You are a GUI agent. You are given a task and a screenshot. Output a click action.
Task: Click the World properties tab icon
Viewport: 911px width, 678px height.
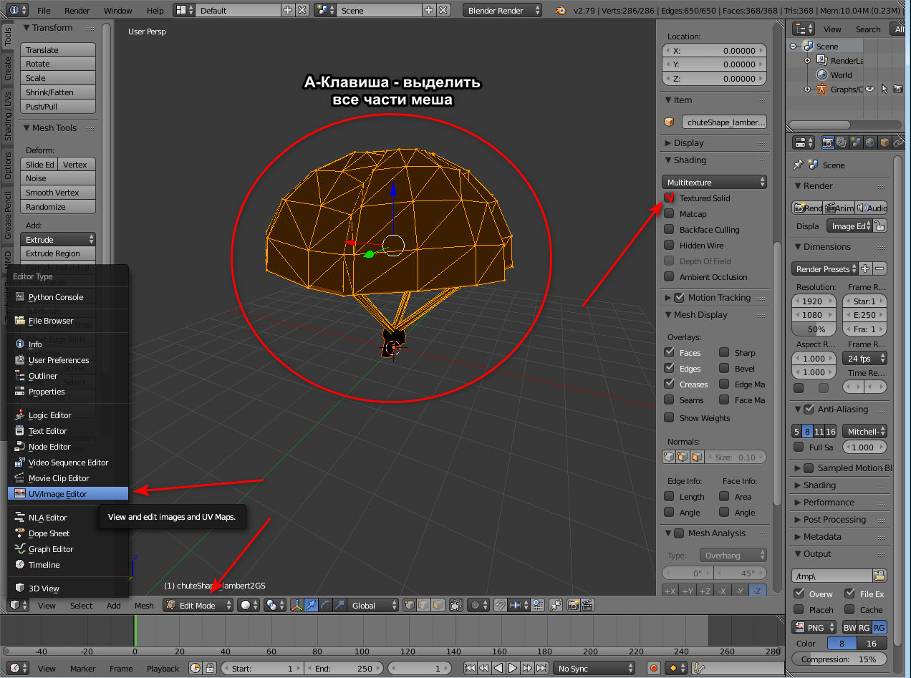click(869, 142)
